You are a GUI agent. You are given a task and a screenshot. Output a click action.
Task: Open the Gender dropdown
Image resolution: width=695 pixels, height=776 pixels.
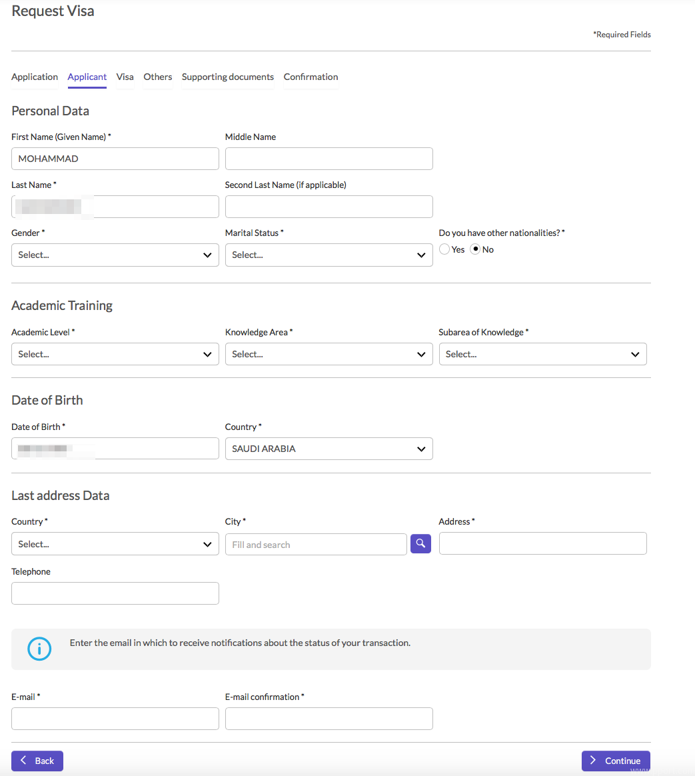click(115, 255)
